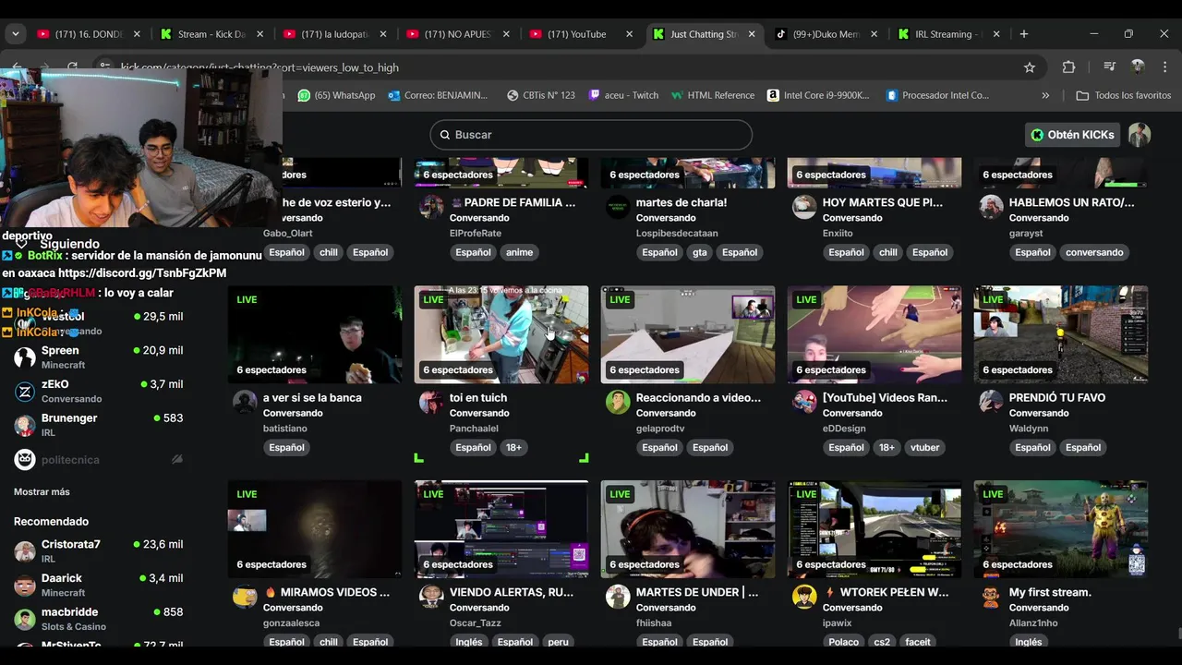
Task: Bookmark this page with the star icon
Action: [1030, 67]
